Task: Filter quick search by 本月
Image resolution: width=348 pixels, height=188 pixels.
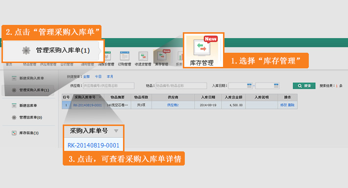Action: click(x=110, y=77)
